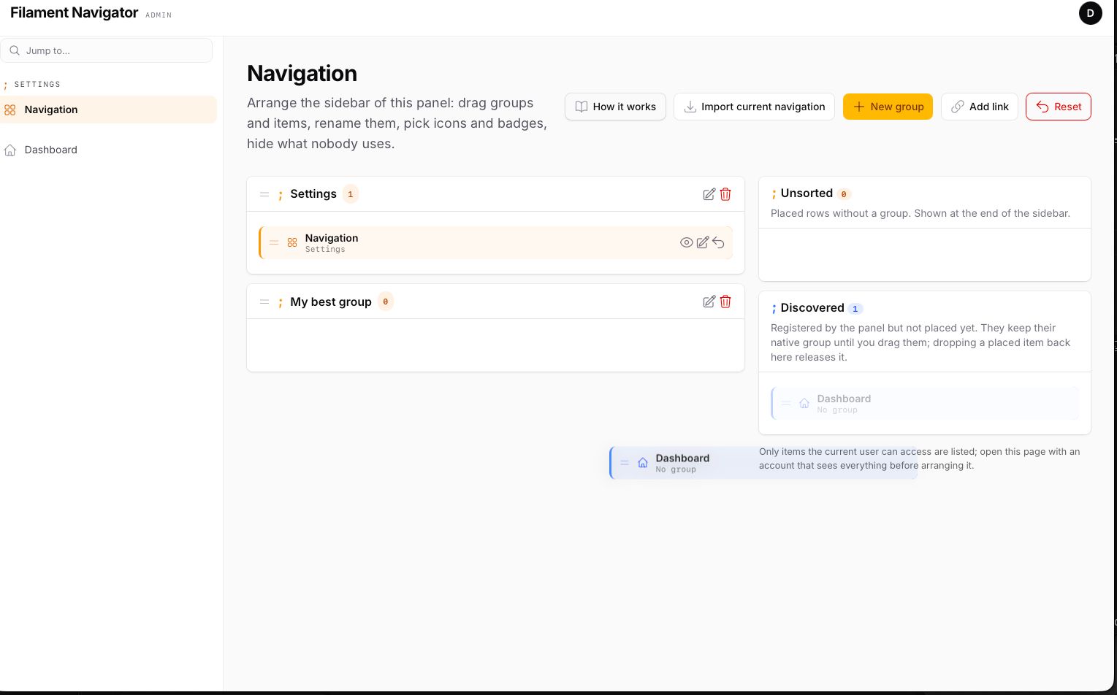This screenshot has height=695, width=1117.
Task: Reset the navigation layout
Action: [1058, 107]
